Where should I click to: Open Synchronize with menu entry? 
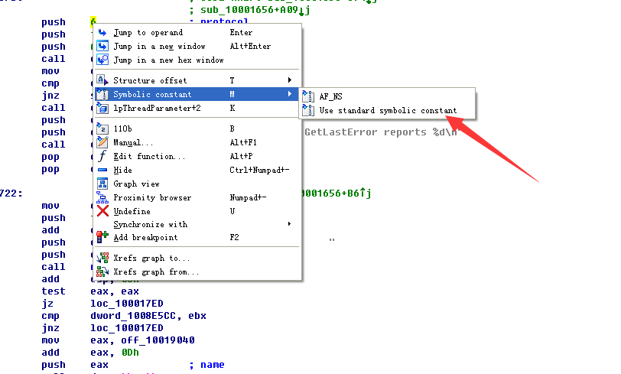197,224
